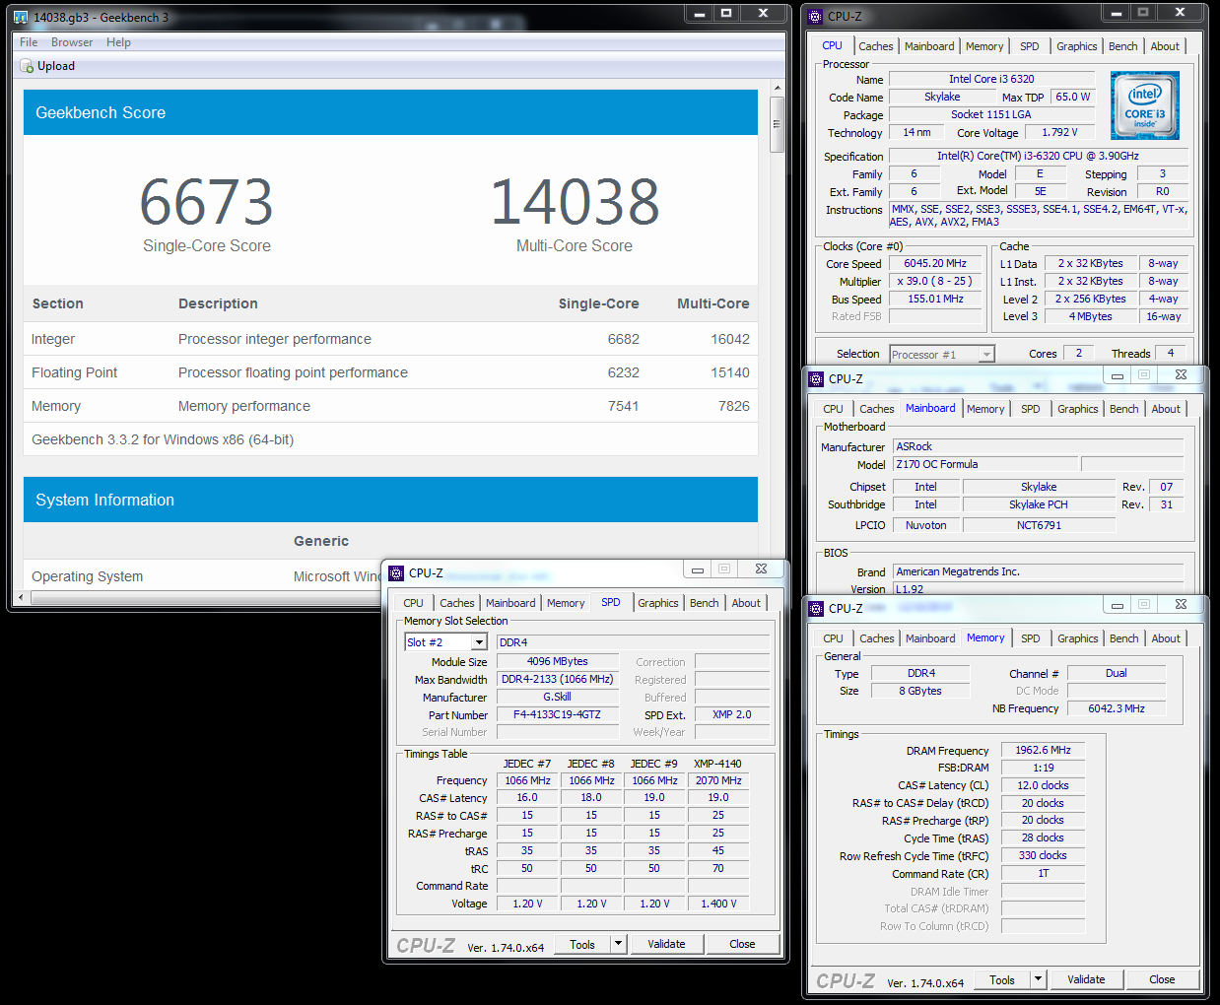
Task: Select SPD tab in the CPU-Z Mainboard window
Action: click(x=1030, y=409)
